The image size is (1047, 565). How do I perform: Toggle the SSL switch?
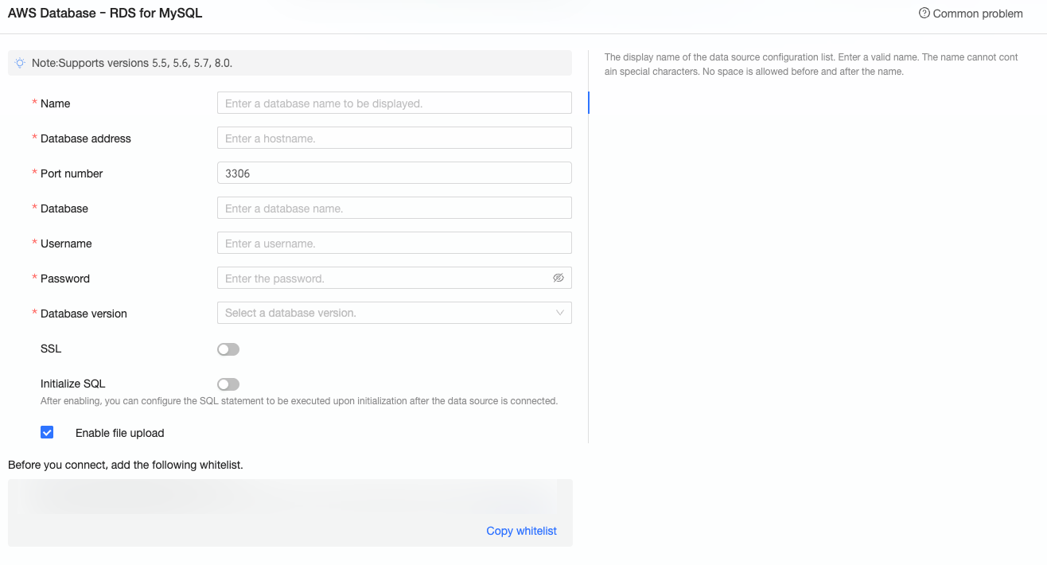point(228,349)
